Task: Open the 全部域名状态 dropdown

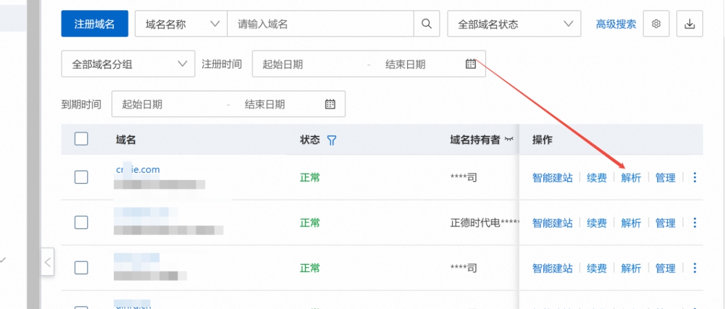Action: [x=514, y=24]
